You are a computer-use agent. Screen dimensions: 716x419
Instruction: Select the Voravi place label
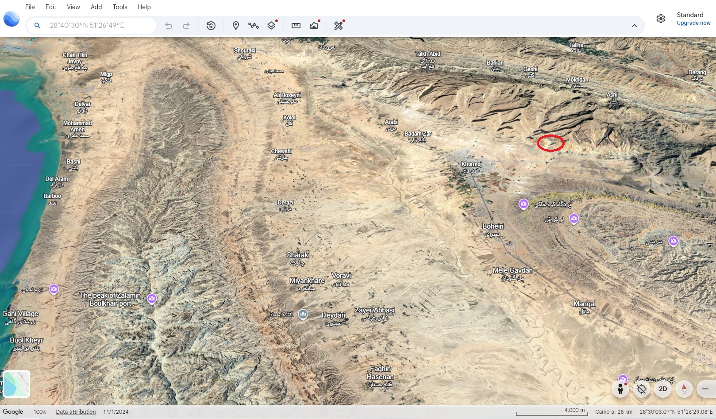click(x=341, y=279)
